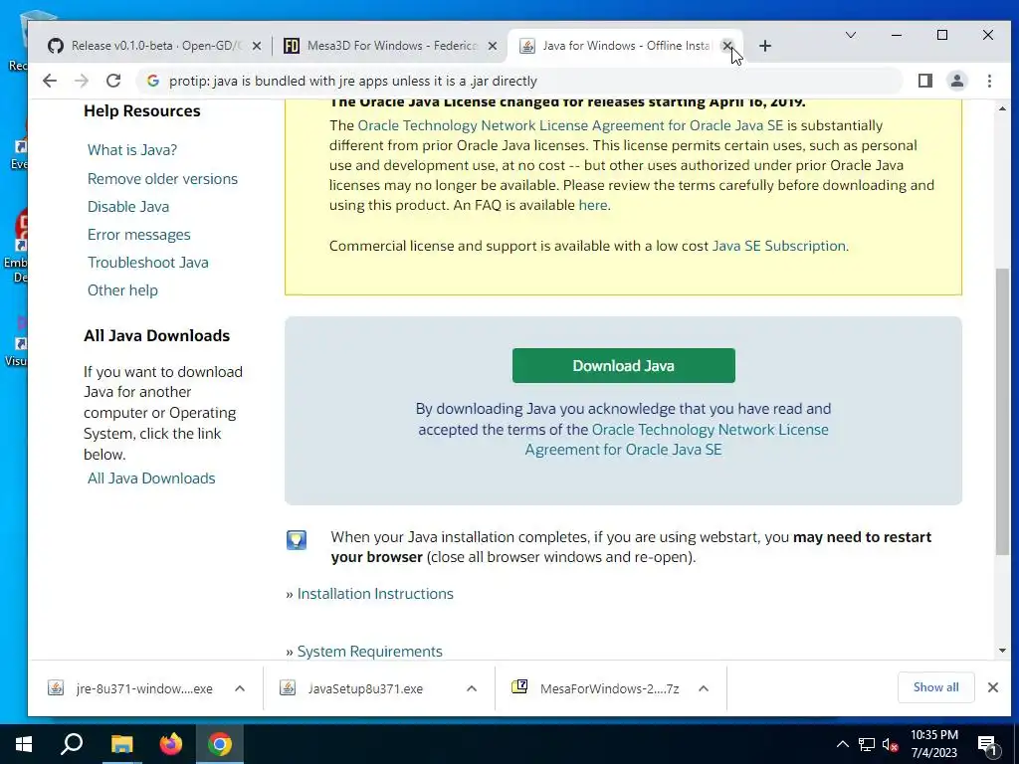This screenshot has height=764, width=1019.
Task: Open the Disable Java link
Action: pos(128,207)
